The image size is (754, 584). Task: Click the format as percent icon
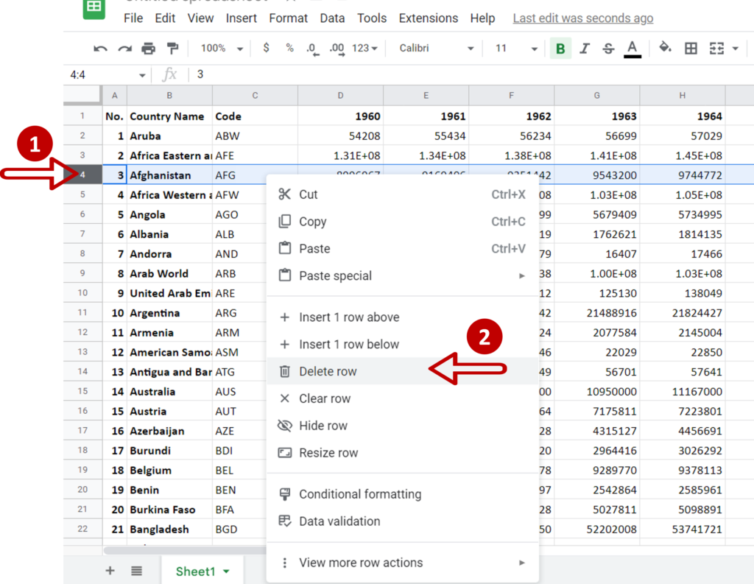[x=287, y=48]
